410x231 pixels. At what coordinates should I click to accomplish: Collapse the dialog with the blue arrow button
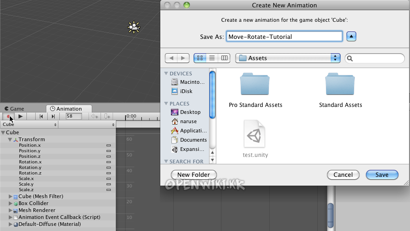[x=351, y=36]
